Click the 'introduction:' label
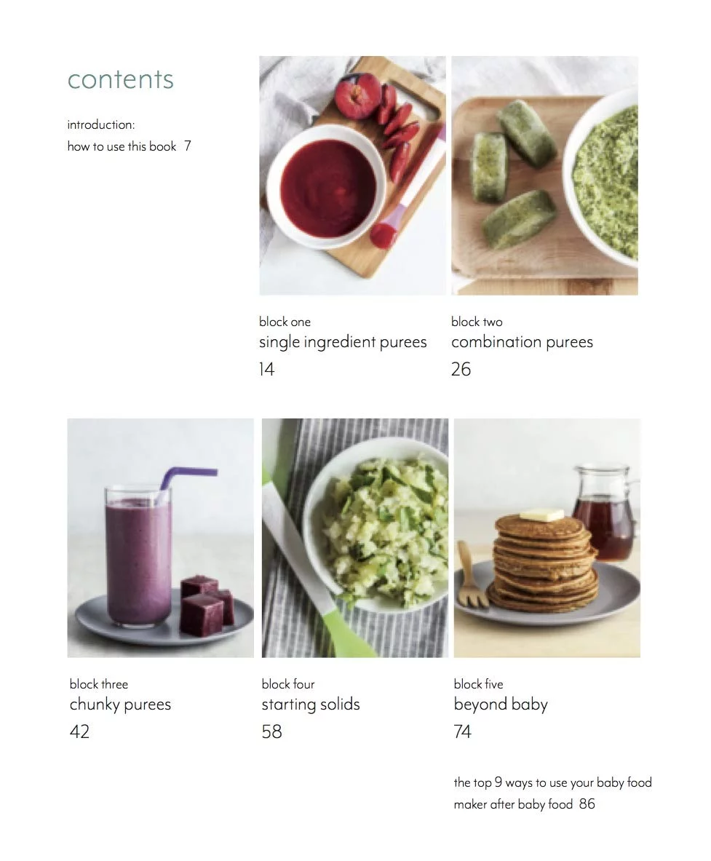711x861 pixels. [101, 124]
